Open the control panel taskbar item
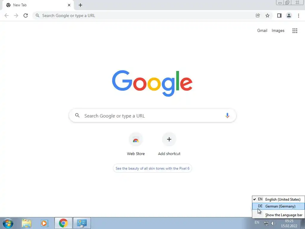Image resolution: width=305 pixels, height=229 pixels. [82, 223]
